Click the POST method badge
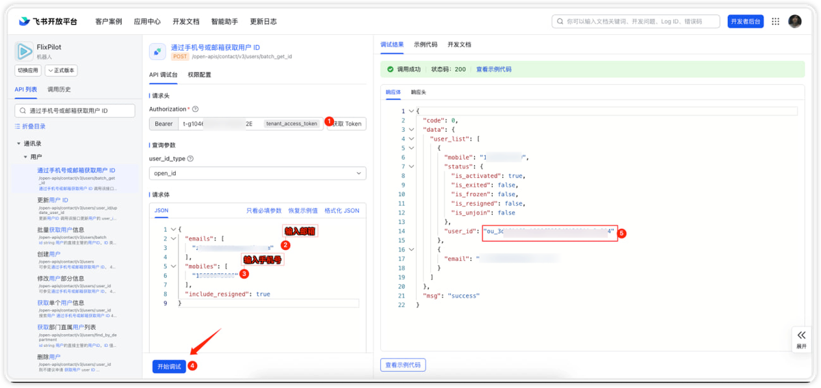The image size is (821, 388). click(x=180, y=57)
